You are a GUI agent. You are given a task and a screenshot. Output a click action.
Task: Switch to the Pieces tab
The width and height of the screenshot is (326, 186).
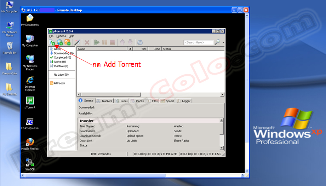click(137, 101)
